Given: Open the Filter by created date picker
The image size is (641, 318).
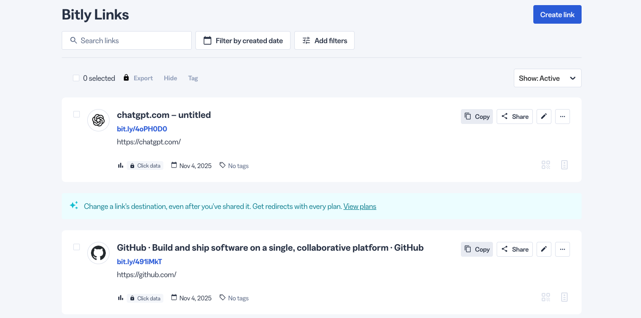Looking at the screenshot, I should pos(243,40).
